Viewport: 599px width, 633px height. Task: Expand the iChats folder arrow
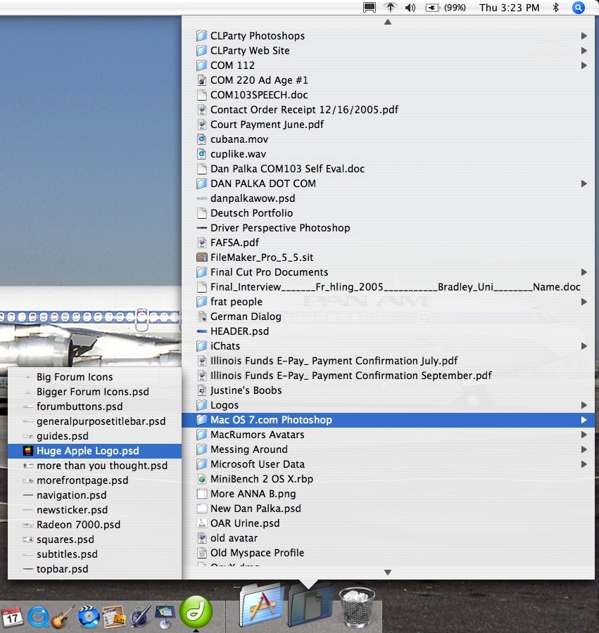584,346
